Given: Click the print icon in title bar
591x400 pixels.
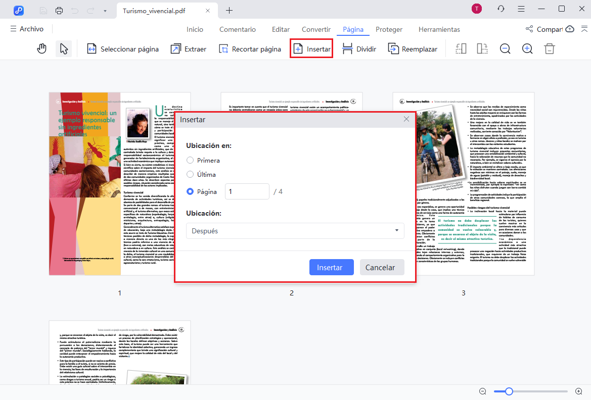Looking at the screenshot, I should tap(59, 10).
